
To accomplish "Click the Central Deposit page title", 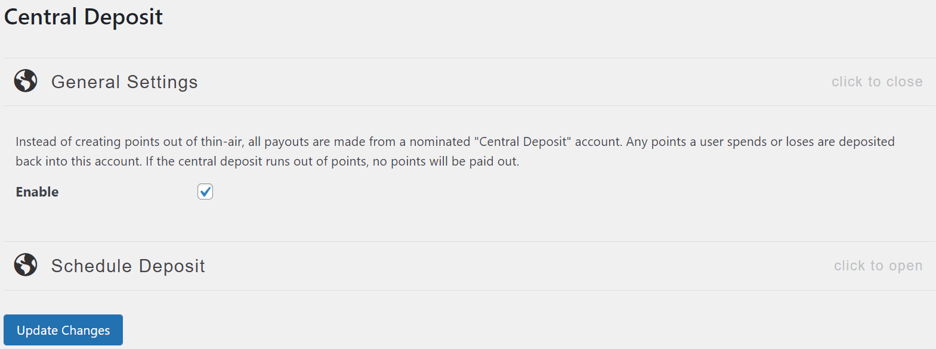I will 83,17.
